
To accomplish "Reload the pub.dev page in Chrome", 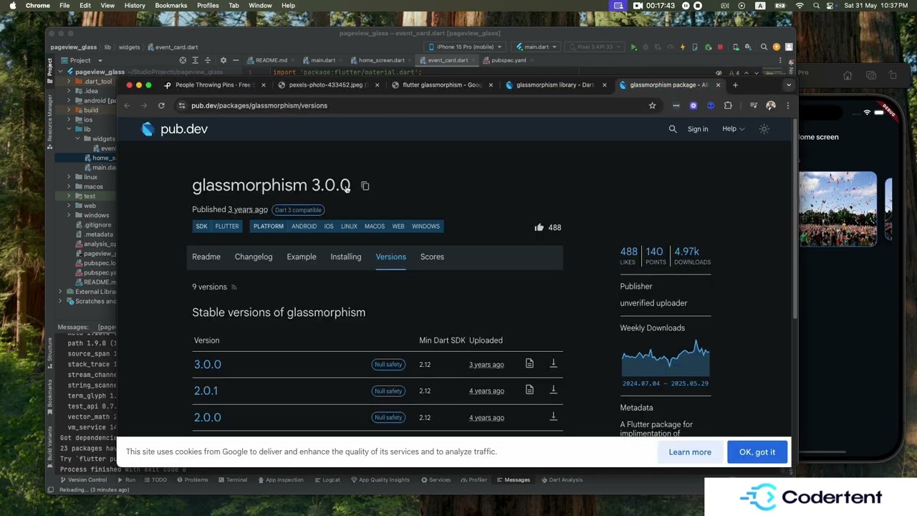I will (161, 105).
